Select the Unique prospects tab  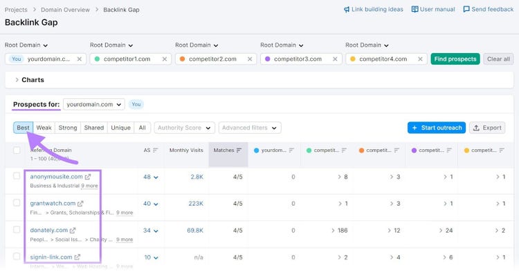click(121, 128)
